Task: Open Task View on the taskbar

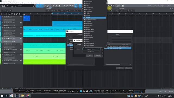Action: pyautogui.click(x=7, y=96)
